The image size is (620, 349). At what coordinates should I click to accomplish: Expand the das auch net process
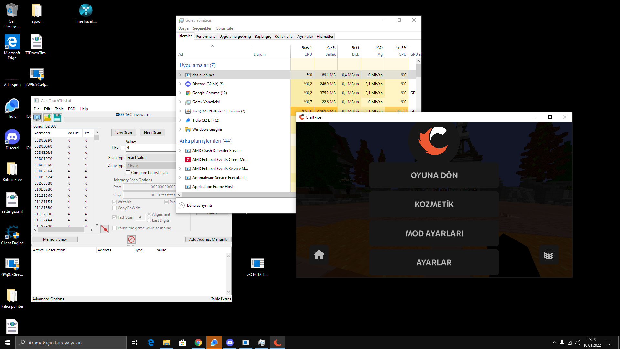180,75
